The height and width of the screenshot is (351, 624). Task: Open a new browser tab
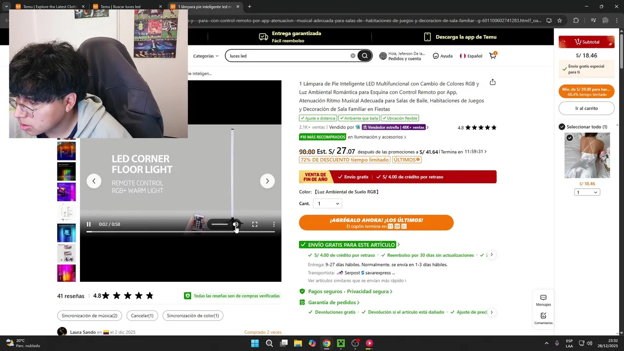pos(250,7)
